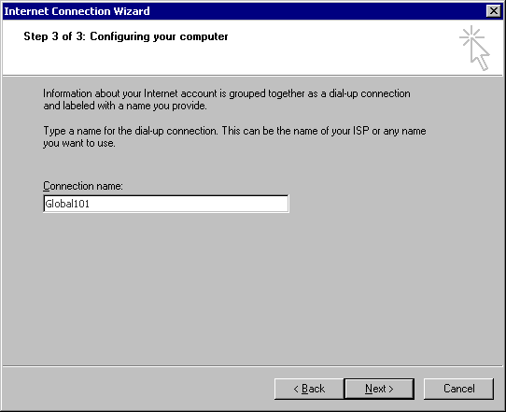Click the wizard cursor icon in header
This screenshot has height=412, width=506.
pos(474,48)
